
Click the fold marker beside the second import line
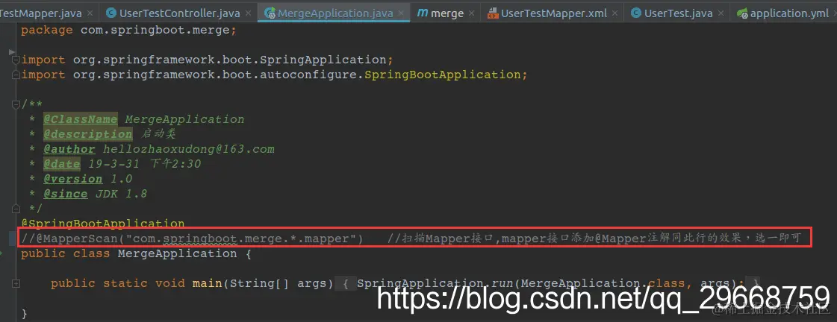click(16, 75)
